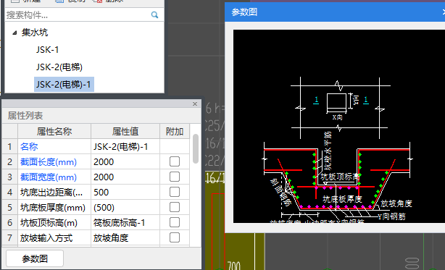Toggle 附加 checkbox for 截面长度
Viewport: 445px width, 270px height.
175,161
